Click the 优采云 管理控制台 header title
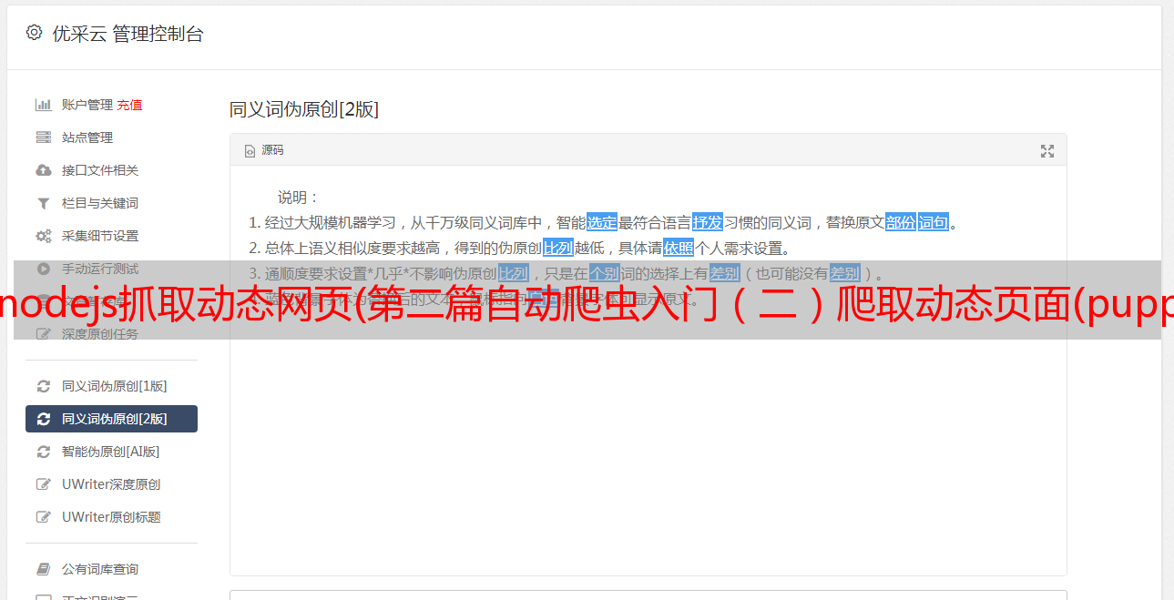 128,34
